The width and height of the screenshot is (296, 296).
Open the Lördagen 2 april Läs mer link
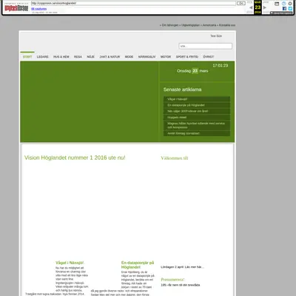182,267
